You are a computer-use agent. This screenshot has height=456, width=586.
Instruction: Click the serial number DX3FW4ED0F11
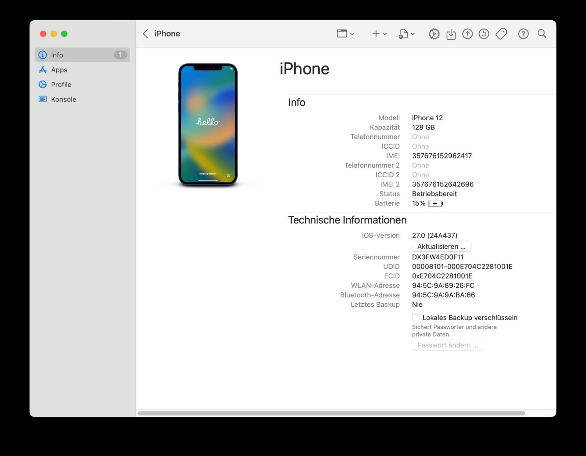438,257
